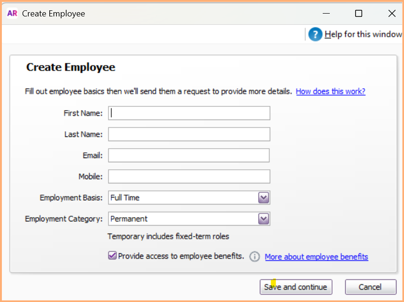Cancel the employee creation

(370, 287)
